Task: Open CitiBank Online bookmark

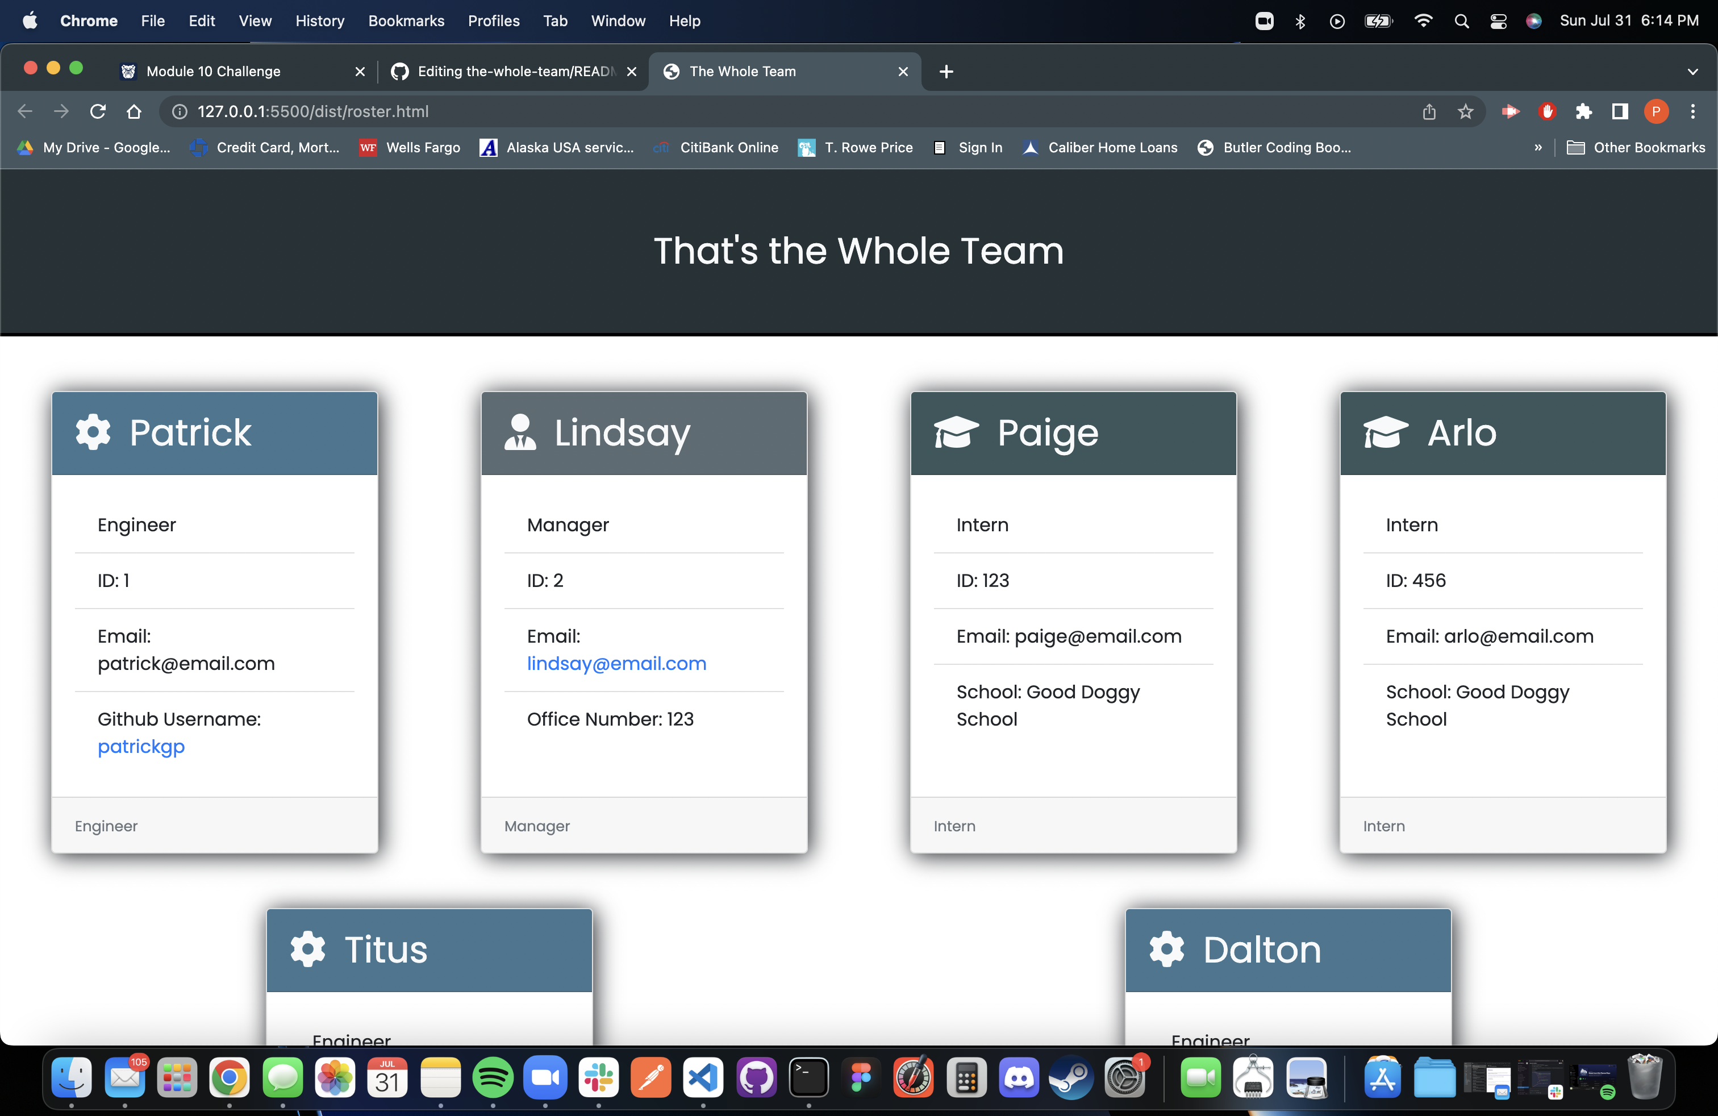Action: click(716, 147)
